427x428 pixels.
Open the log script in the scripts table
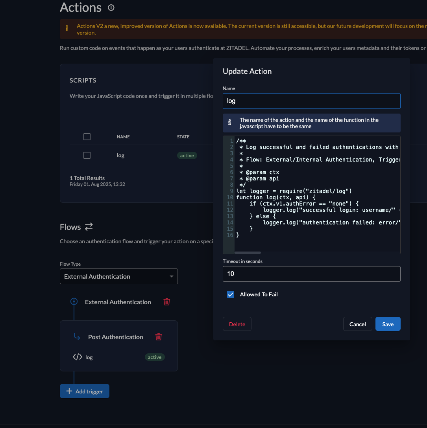(x=120, y=155)
